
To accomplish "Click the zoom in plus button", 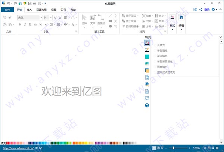I will pyautogui.click(x=190, y=148).
